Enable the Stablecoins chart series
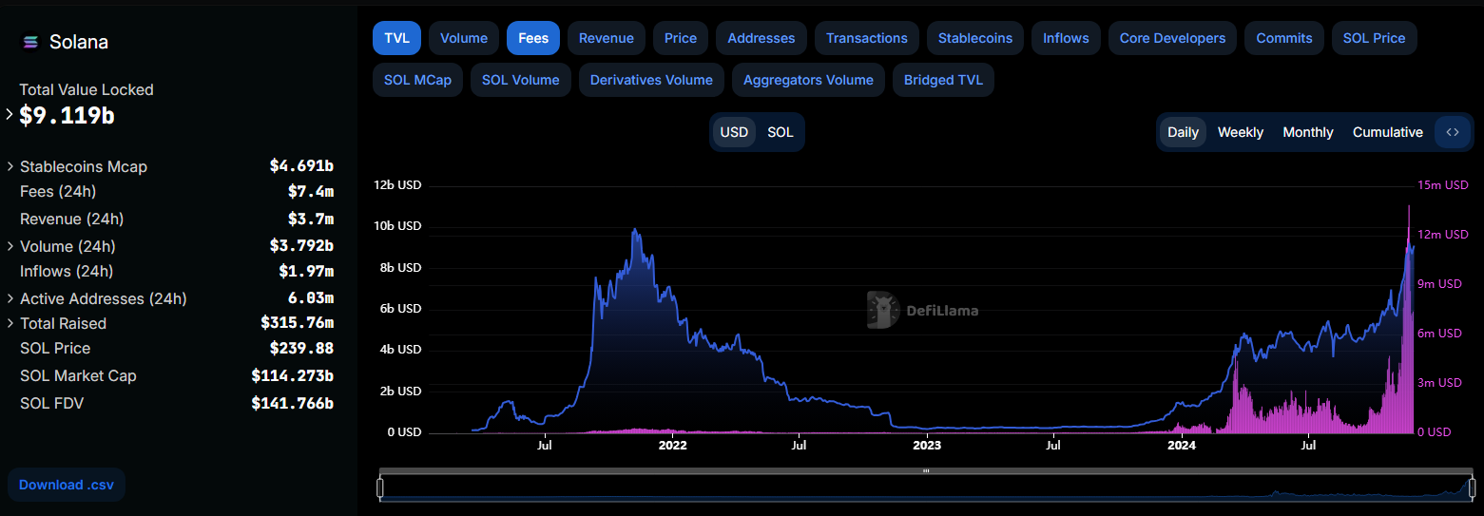Image resolution: width=1484 pixels, height=516 pixels. (x=974, y=38)
